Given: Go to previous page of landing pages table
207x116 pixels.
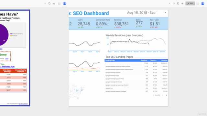Looking at the screenshot, I should pyautogui.click(x=163, y=95).
